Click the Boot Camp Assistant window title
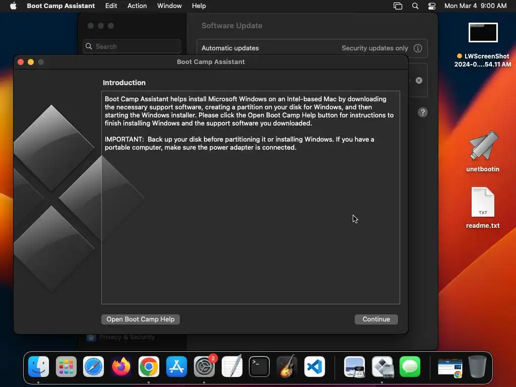 pos(211,62)
